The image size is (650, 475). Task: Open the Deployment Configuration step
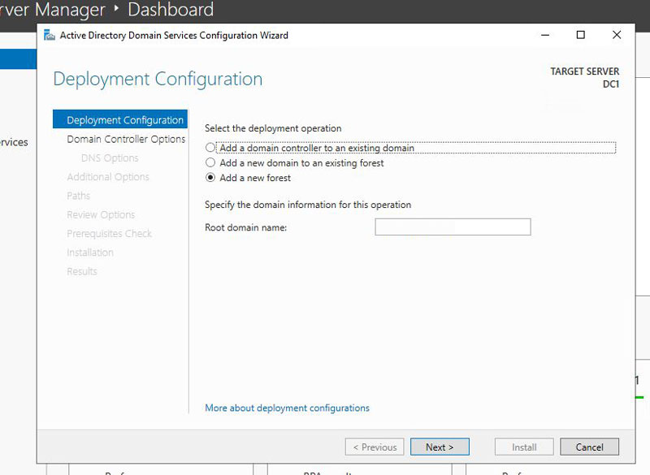120,119
